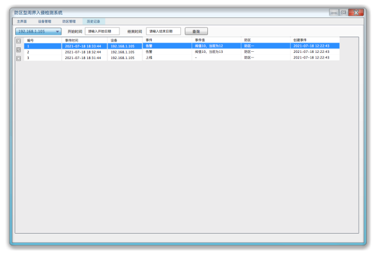Viewport: 378px width, 255px height.
Task: Click the 事件值 column header
Action: tap(200, 41)
